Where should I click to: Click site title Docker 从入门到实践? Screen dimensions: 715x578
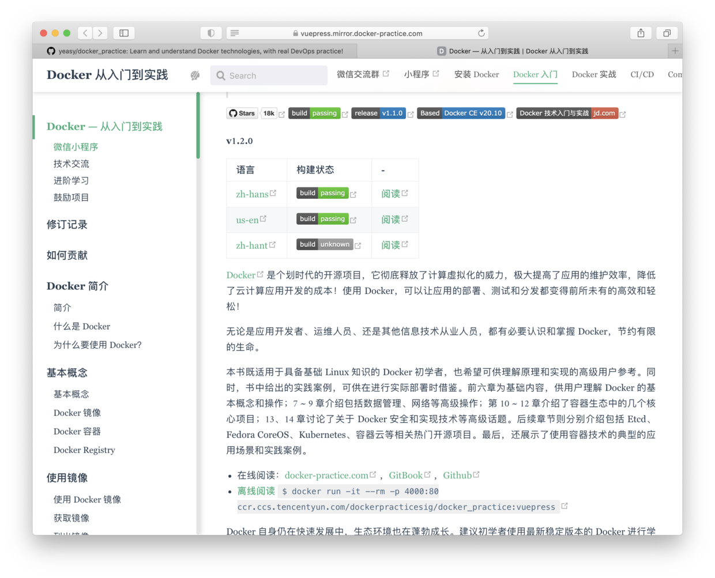coord(107,75)
